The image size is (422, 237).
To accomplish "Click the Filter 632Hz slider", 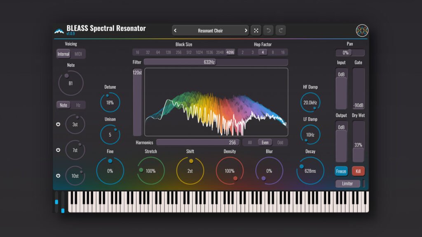I will click(x=216, y=62).
